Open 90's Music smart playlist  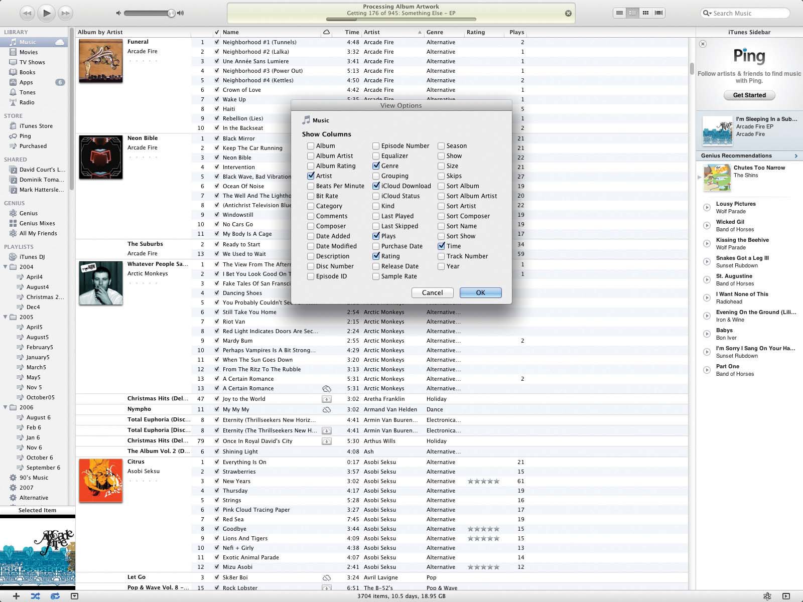(x=34, y=478)
